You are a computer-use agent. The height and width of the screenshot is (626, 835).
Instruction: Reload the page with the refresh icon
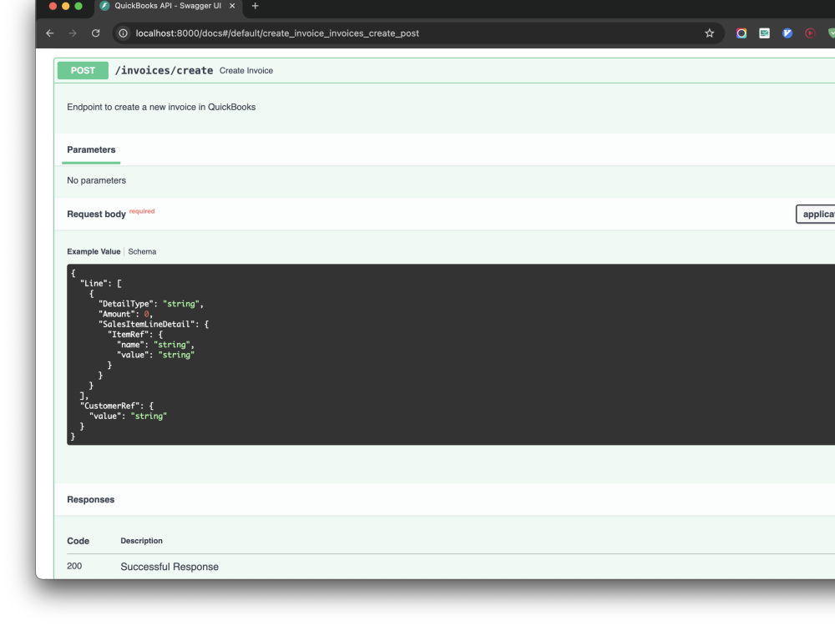point(96,33)
